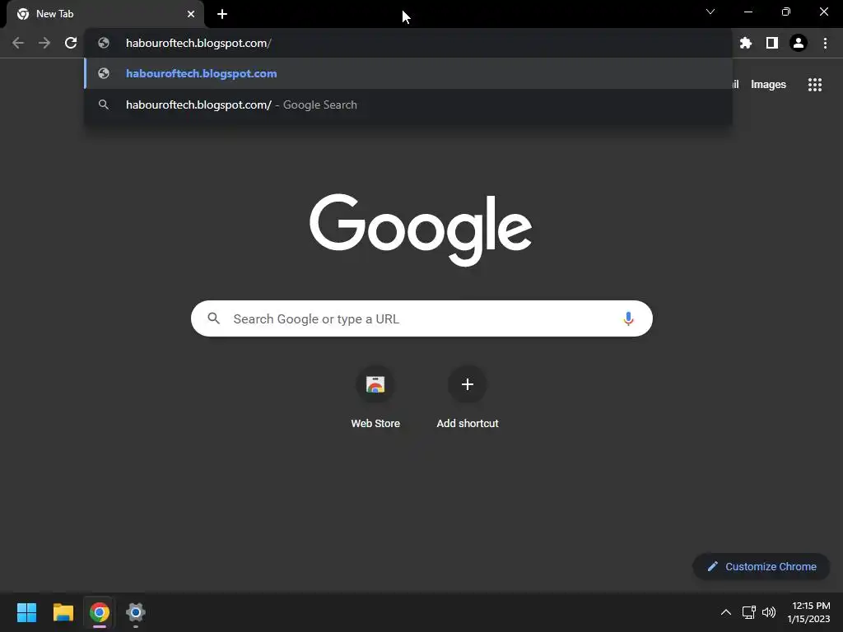This screenshot has width=843, height=632.
Task: Click the Chrome taskbar icon
Action: tap(100, 612)
